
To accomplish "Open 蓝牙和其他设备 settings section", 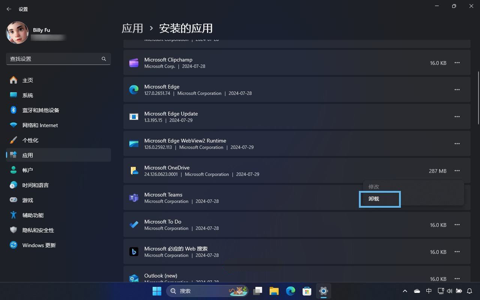I will click(40, 110).
